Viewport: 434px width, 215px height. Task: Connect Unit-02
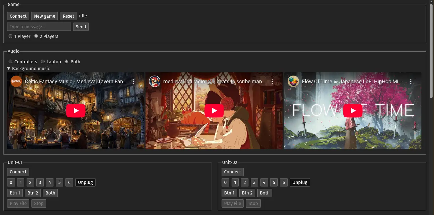(232, 172)
